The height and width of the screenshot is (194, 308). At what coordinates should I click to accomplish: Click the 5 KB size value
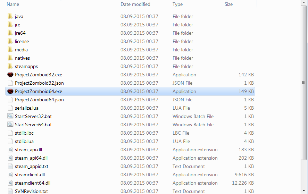[249, 108]
